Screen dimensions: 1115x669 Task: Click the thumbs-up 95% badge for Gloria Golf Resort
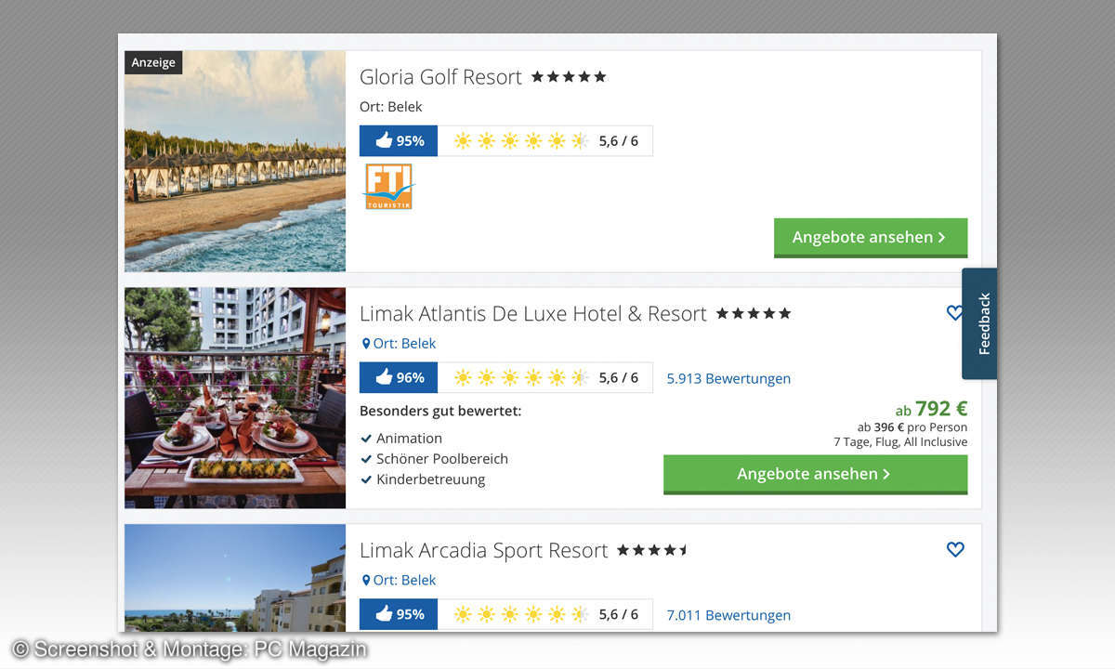point(399,141)
